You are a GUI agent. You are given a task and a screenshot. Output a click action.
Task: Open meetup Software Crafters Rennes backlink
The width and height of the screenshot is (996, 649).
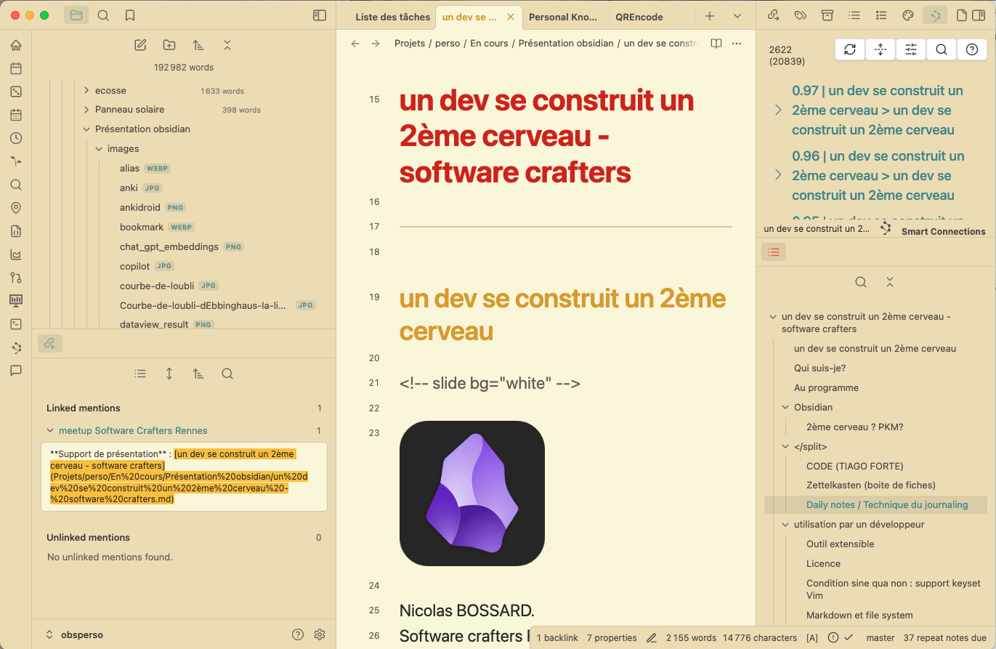coord(133,430)
